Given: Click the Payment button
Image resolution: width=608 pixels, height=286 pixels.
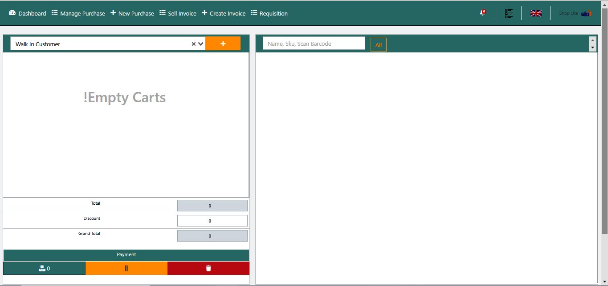Looking at the screenshot, I should [x=126, y=254].
